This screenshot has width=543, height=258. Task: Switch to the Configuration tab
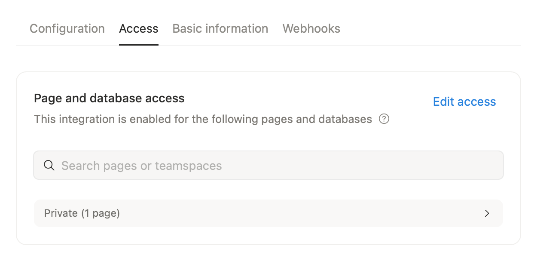click(67, 28)
